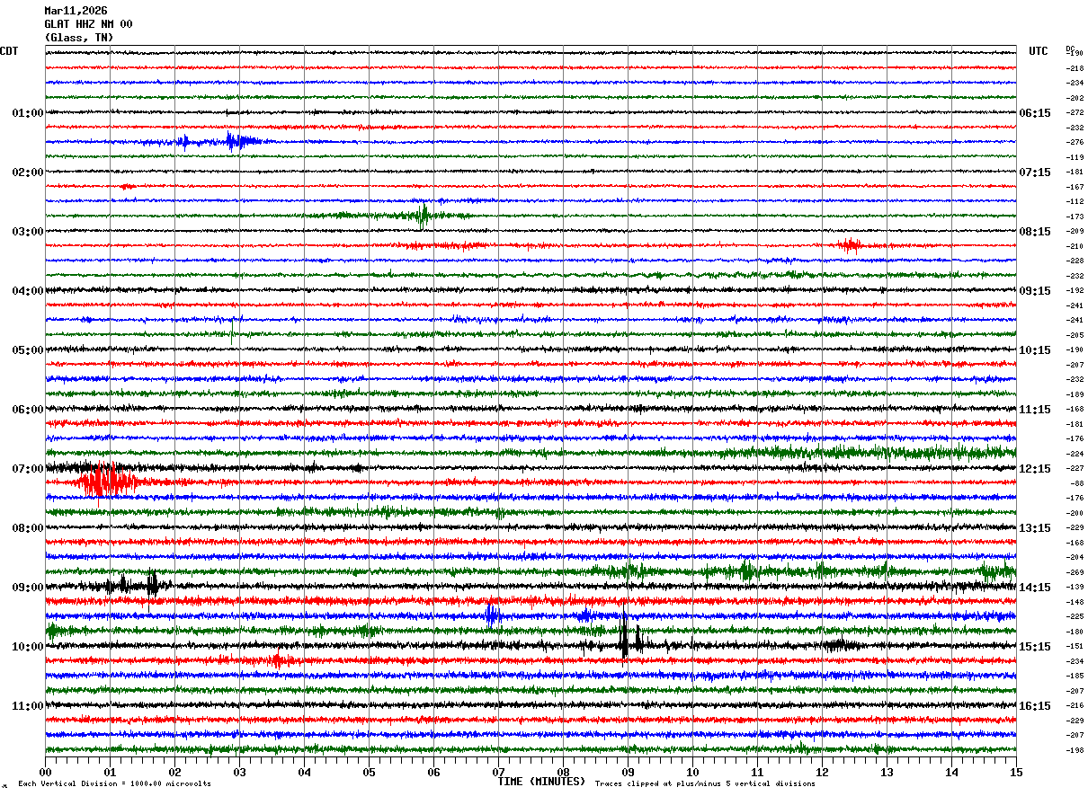Screen dimensions: 1088x796
Task: Click the small red burst near minute 12 on the 03:15 trace
Action: pyautogui.click(x=849, y=244)
